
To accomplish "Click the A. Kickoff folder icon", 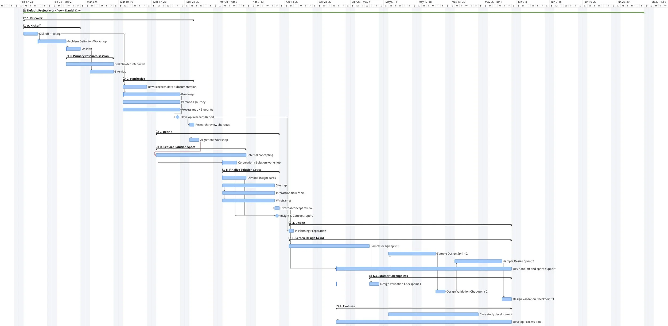I will tap(25, 26).
